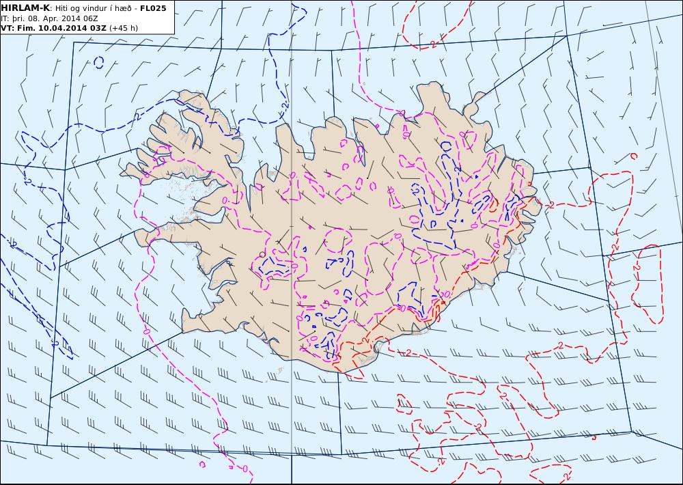The width and height of the screenshot is (683, 485).
Task: Click the Hiti og vindur í hæð caption
Action: point(94,8)
